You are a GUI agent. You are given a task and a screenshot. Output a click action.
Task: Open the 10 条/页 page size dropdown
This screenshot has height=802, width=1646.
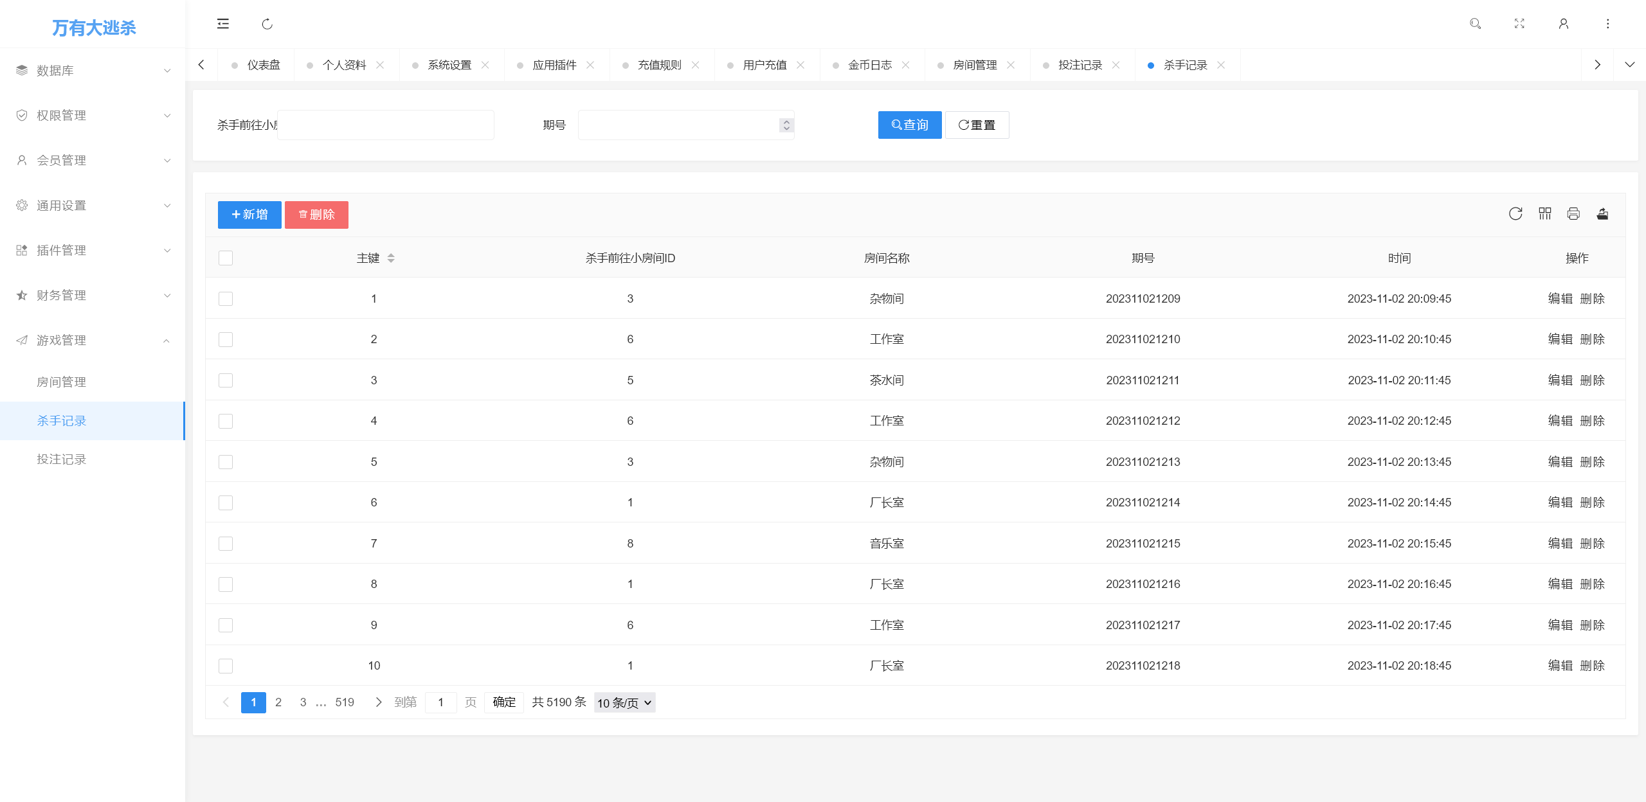tap(623, 702)
